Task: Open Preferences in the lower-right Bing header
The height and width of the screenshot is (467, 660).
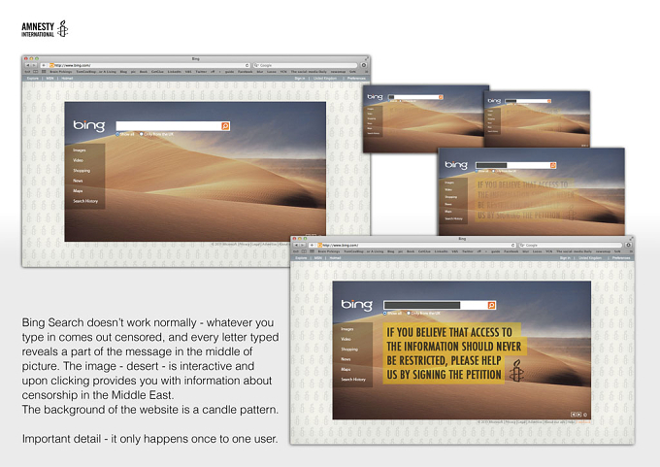Action: click(x=621, y=258)
